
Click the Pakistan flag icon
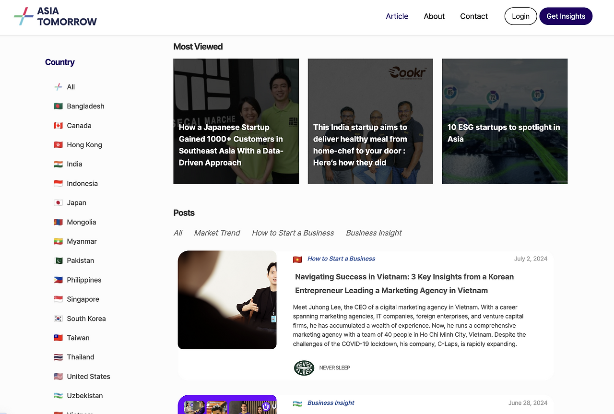pyautogui.click(x=58, y=260)
